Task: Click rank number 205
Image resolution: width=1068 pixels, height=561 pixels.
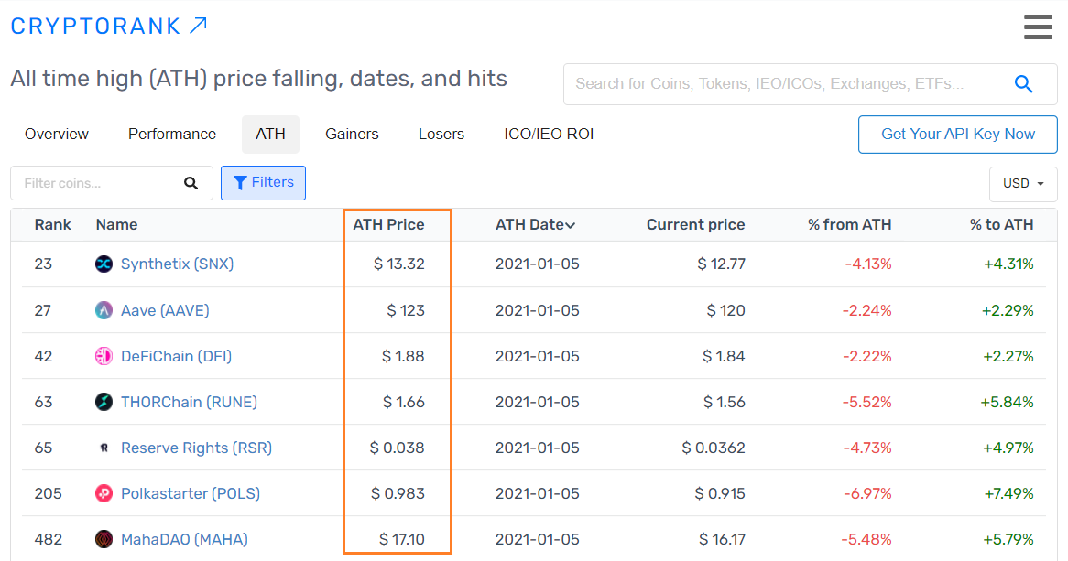Action: tap(48, 493)
